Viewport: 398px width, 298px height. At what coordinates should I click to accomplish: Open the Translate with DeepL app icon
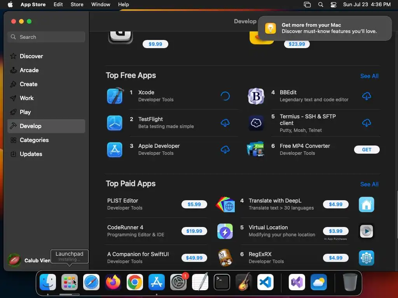pyautogui.click(x=225, y=204)
